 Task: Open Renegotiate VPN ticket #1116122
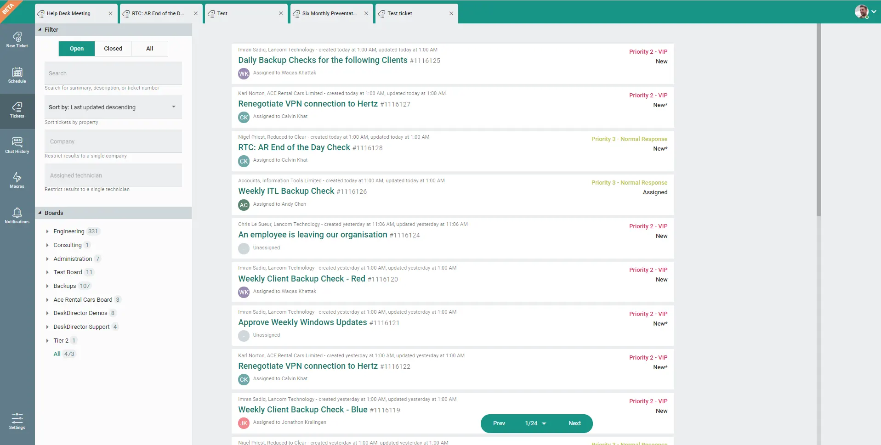coord(308,366)
